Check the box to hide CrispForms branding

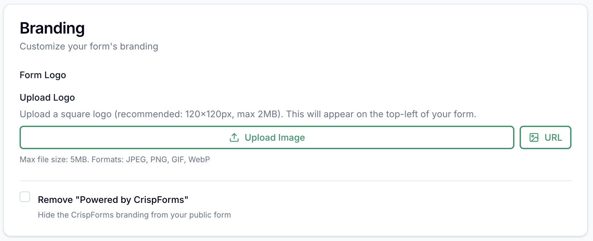(24, 197)
